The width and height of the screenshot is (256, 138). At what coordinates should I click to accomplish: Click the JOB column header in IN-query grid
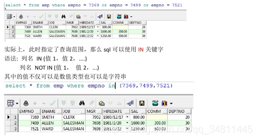74,111
